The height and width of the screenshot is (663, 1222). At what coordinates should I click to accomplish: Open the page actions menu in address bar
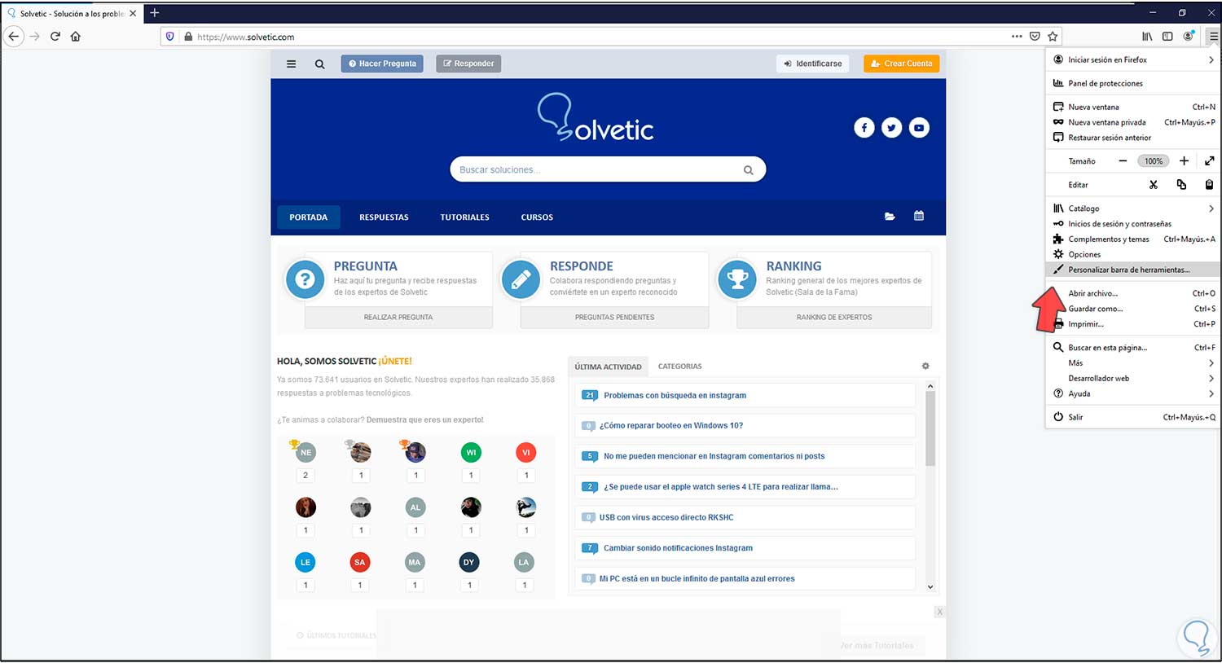[1018, 37]
